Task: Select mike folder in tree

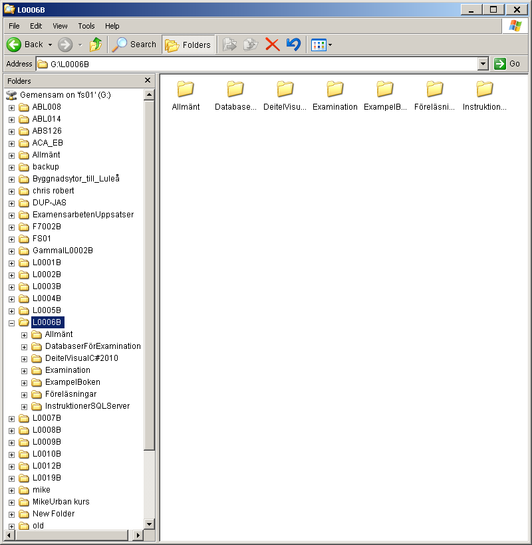Action: [x=41, y=490]
